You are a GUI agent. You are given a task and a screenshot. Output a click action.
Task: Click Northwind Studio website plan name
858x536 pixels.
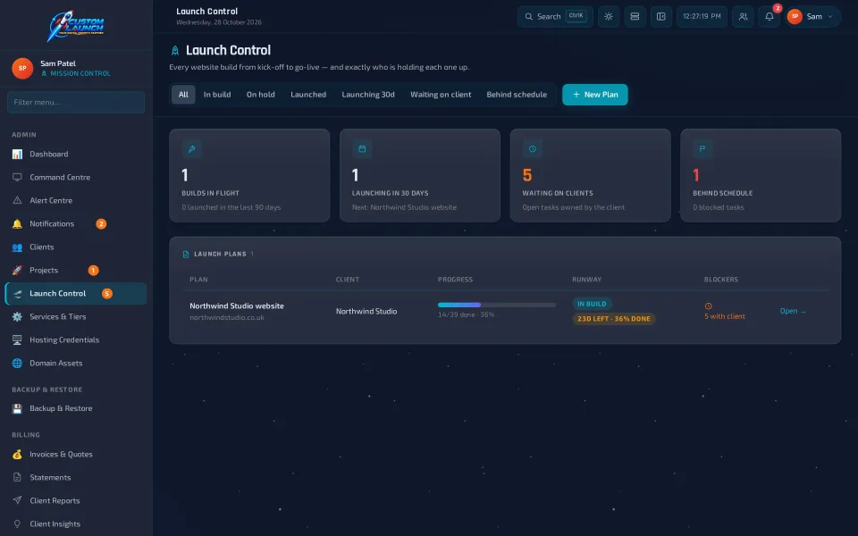(236, 306)
